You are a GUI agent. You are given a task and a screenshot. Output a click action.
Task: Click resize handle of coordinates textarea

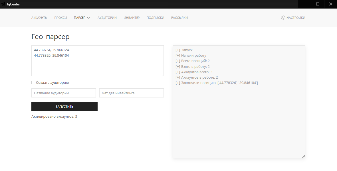click(x=162, y=74)
